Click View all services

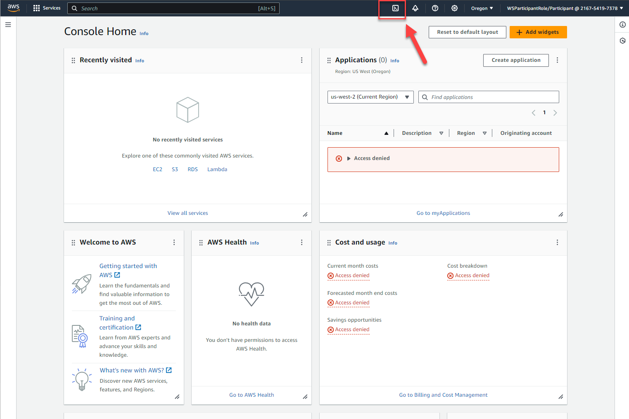coord(188,213)
